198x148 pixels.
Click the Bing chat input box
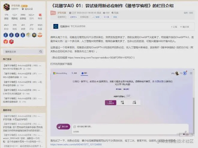tap(130, 129)
